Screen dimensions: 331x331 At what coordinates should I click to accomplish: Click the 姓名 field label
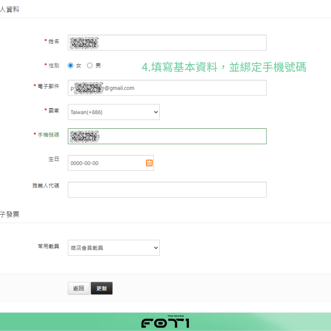(54, 41)
